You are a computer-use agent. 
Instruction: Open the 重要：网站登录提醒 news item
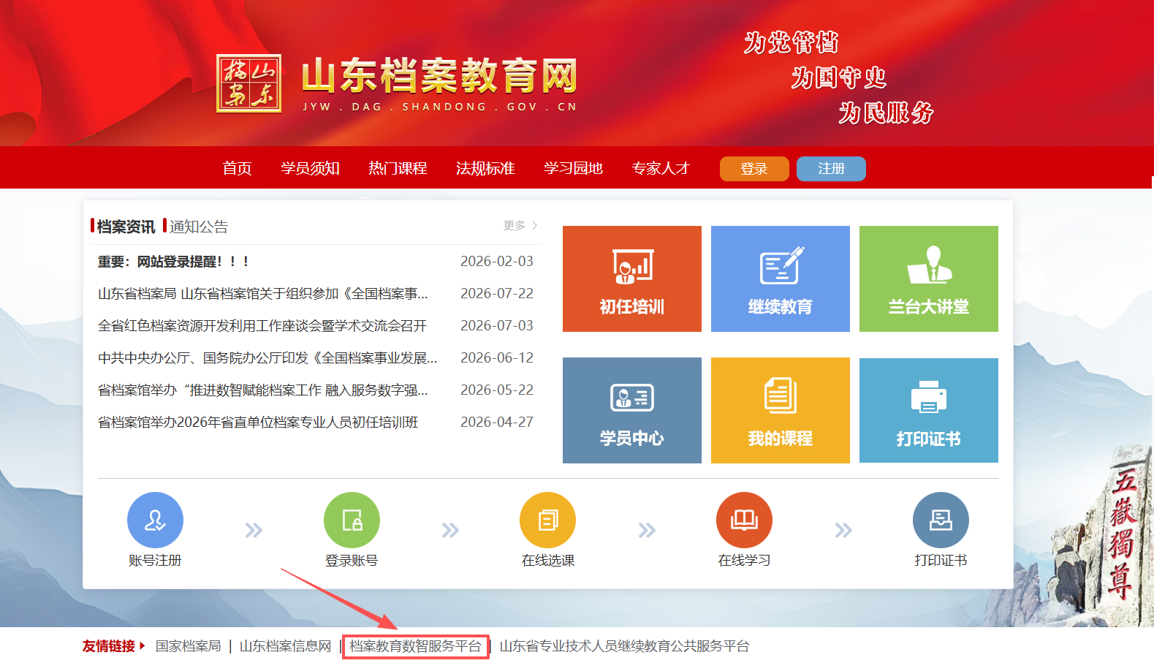pos(173,262)
